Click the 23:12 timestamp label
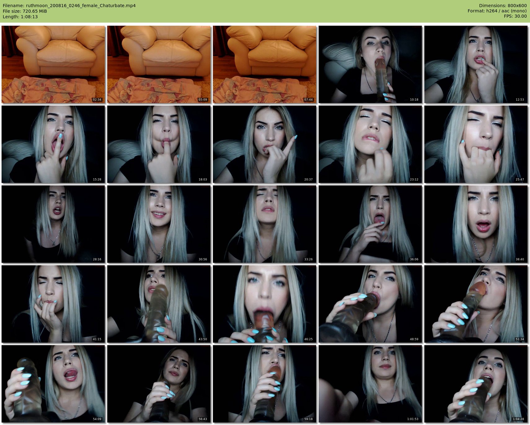 click(x=414, y=180)
